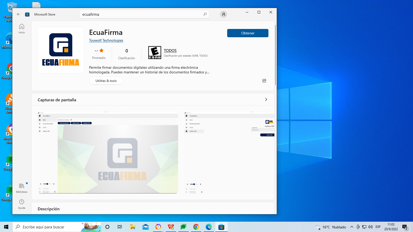Open red V app on taskbar
The image size is (413, 232).
pos(171,227)
